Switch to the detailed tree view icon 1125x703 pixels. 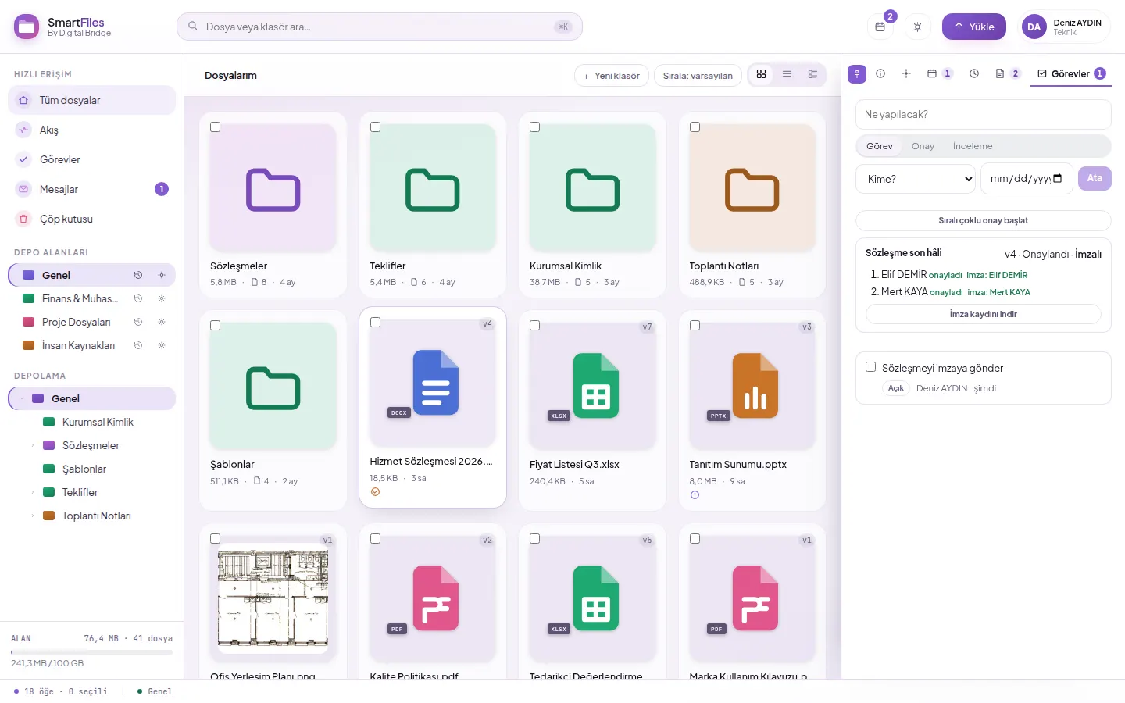coord(812,74)
